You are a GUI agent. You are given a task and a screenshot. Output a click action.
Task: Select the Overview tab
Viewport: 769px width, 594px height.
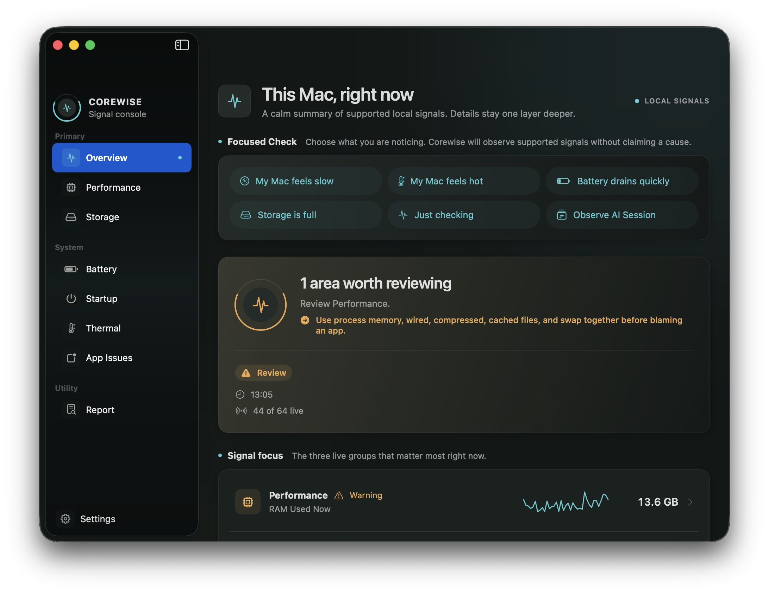[122, 158]
